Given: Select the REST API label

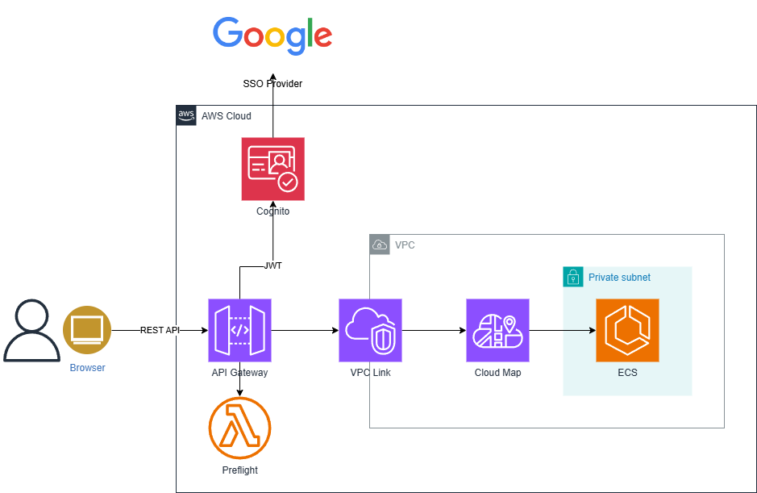Looking at the screenshot, I should point(160,330).
